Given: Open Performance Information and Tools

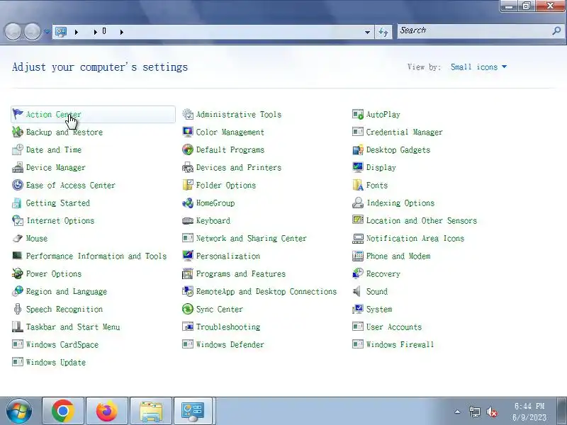Looking at the screenshot, I should click(96, 256).
